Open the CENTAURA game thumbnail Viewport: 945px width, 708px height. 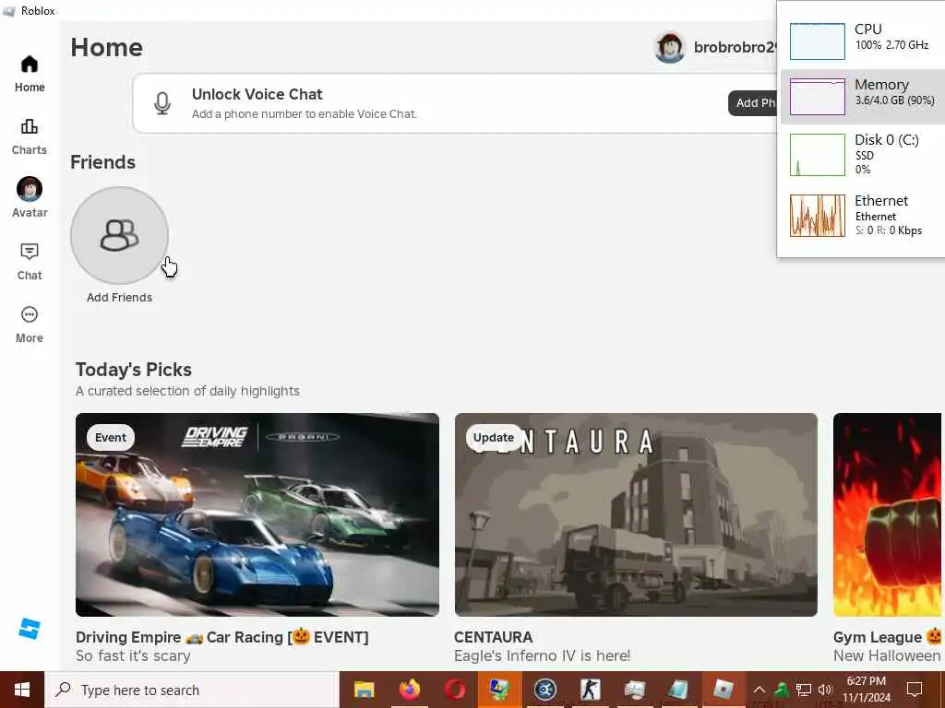coord(636,514)
